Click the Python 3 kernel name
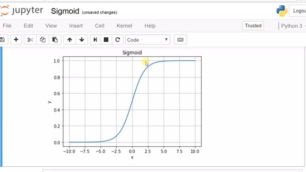Image resolution: width=306 pixels, height=172 pixels. click(292, 26)
